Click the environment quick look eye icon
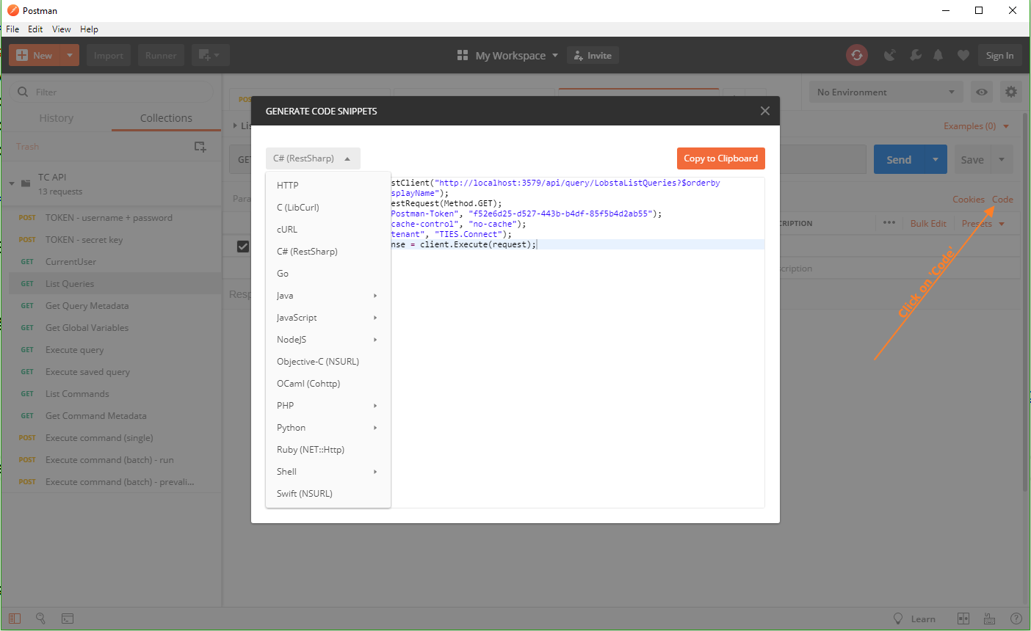 (x=981, y=92)
